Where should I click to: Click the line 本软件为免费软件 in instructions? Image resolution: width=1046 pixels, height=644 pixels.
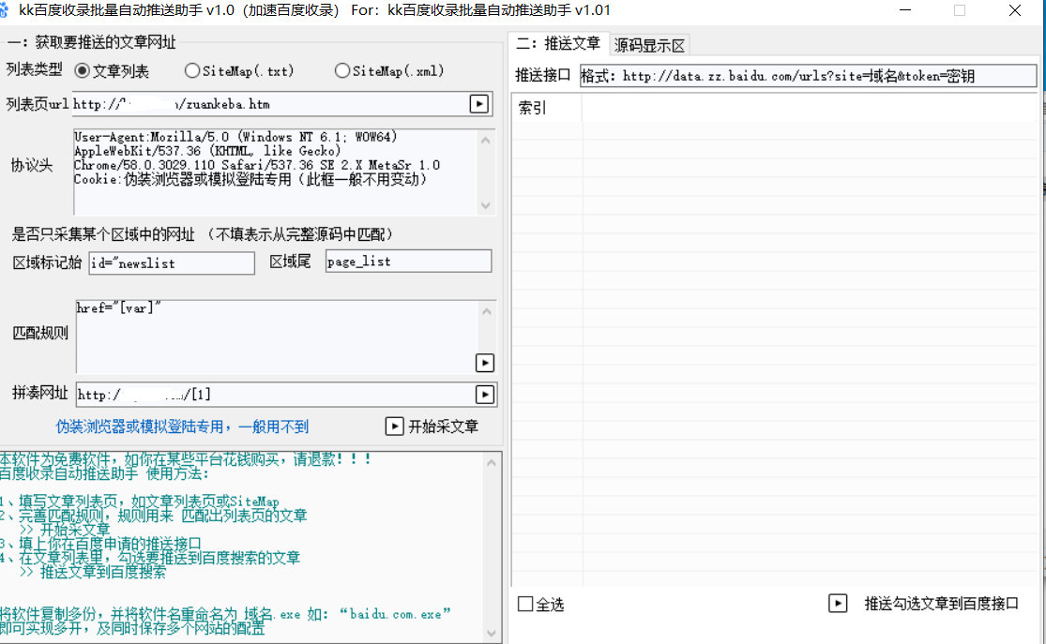pos(186,458)
